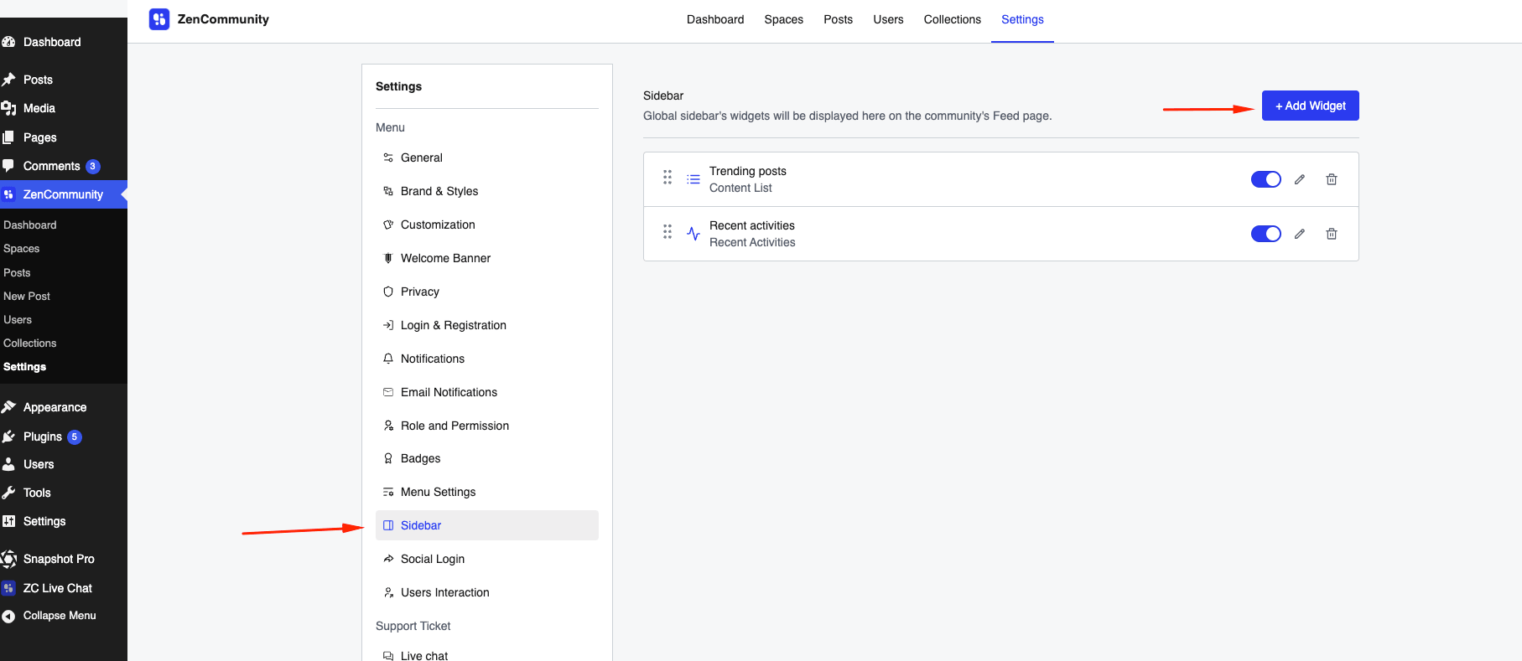Open Role and Permission settings
1522x661 pixels.
[x=487, y=426]
